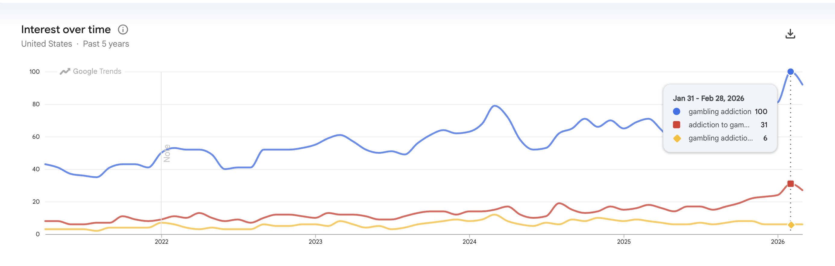Click the download chart data icon
The height and width of the screenshot is (266, 835).
[790, 34]
